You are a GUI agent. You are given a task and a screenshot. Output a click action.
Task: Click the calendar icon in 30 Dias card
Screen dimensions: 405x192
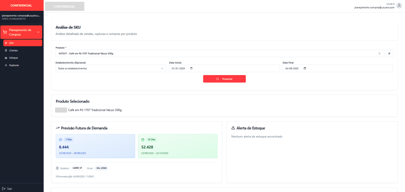coord(143,139)
